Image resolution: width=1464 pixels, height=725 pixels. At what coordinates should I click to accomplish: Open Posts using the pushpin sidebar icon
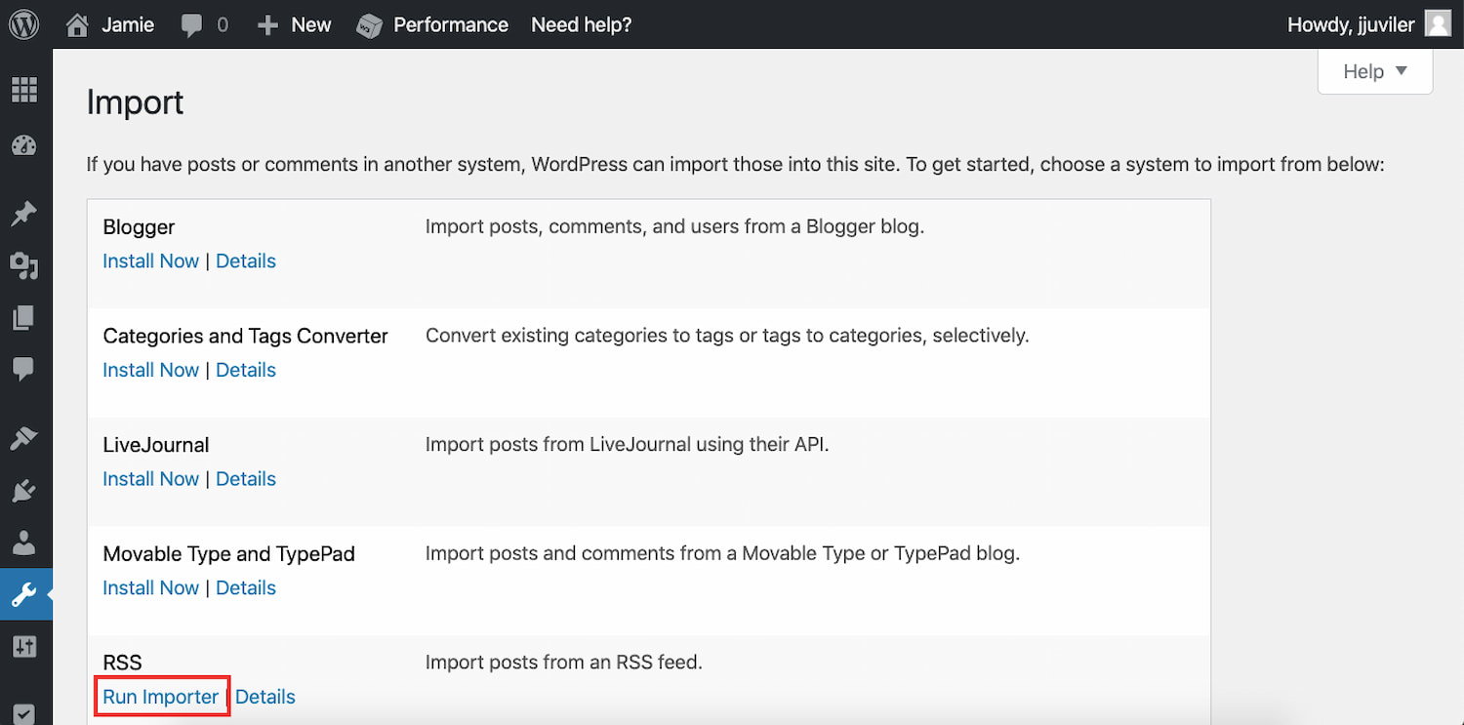pos(23,214)
